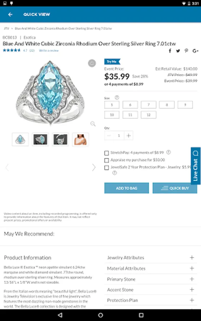View the model-wearing-ring thumbnail
Viewport: 201px width, 321px height.
(80, 139)
